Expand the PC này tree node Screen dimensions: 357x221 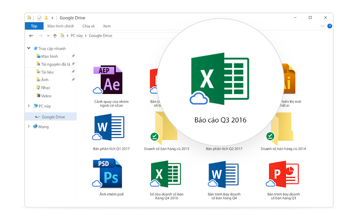coord(29,106)
